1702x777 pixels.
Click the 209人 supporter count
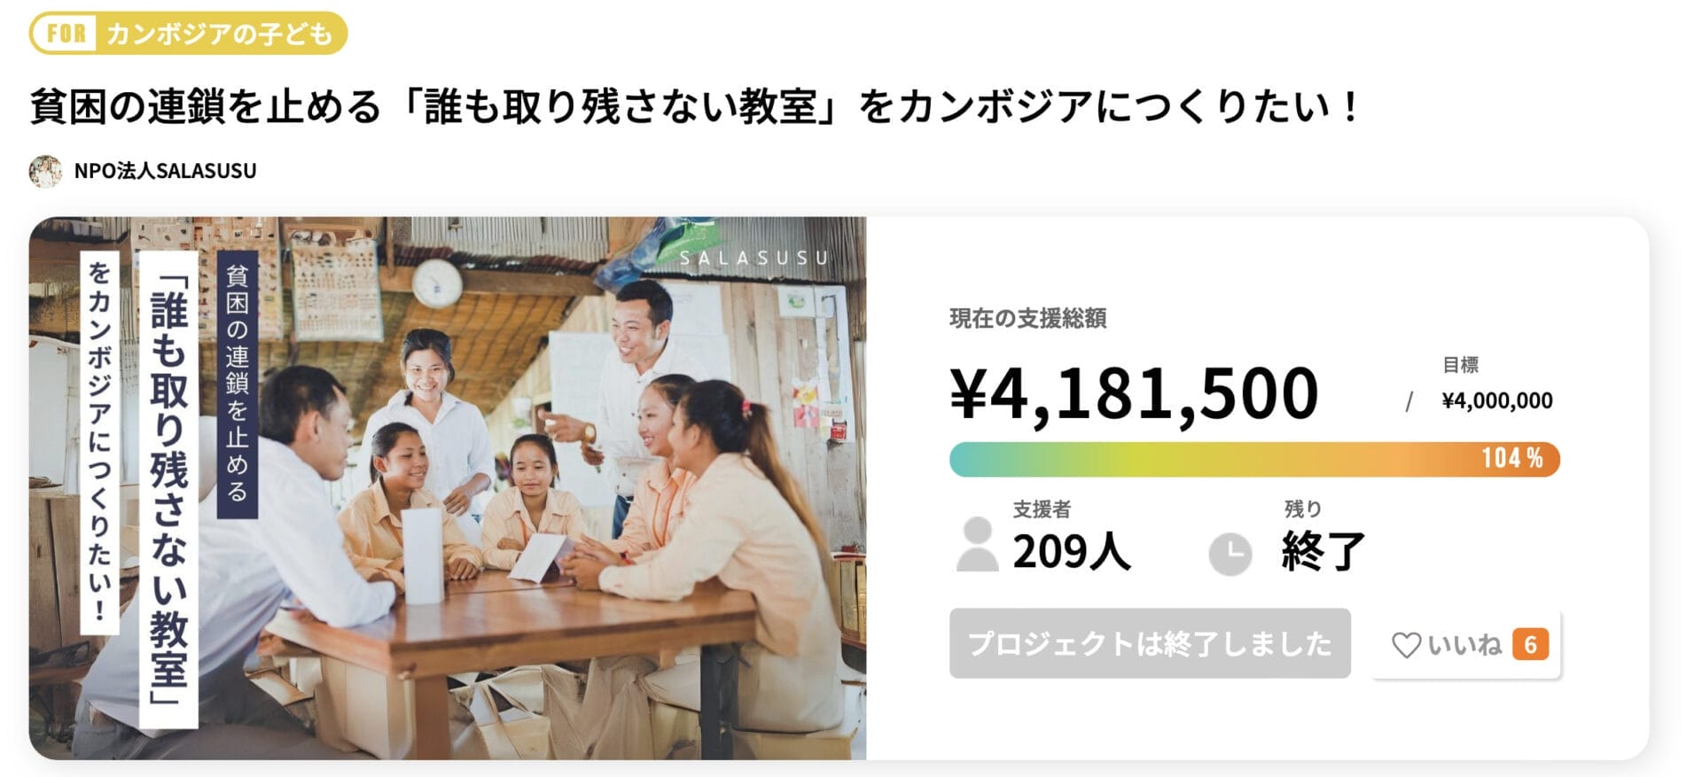tap(1072, 552)
